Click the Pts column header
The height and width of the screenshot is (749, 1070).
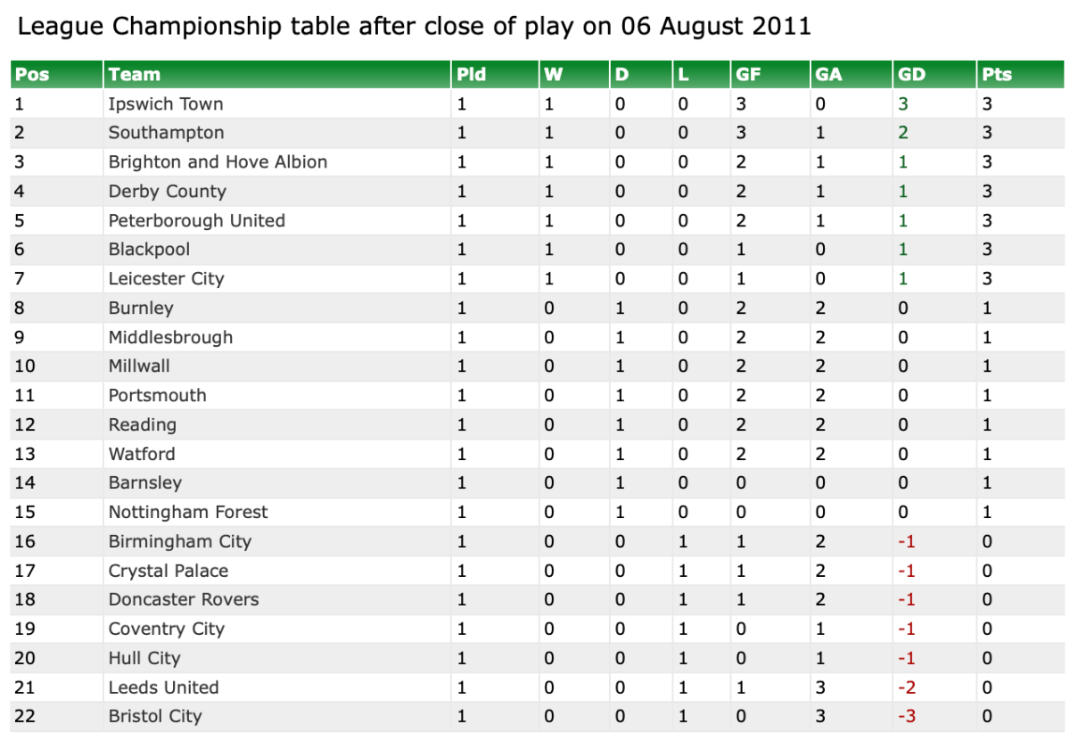coord(997,74)
